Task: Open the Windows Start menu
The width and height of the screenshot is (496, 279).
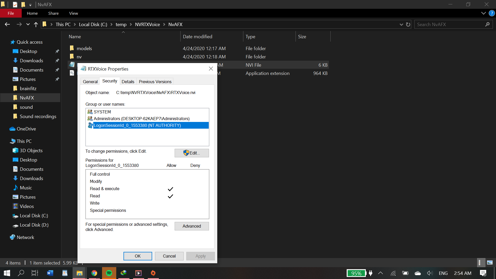Action: (x=7, y=273)
